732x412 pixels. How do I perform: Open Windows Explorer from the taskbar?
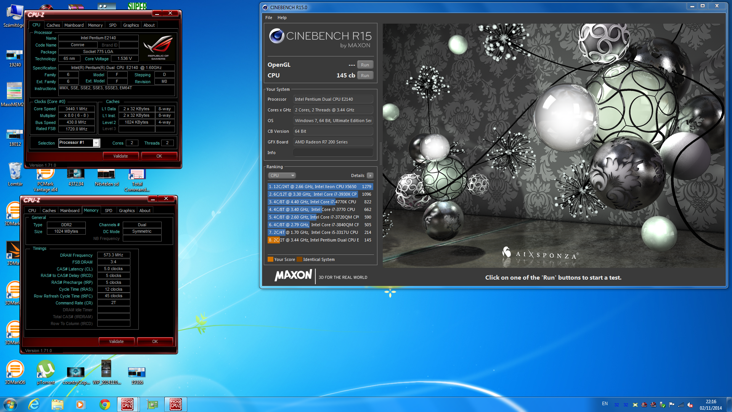click(x=57, y=404)
